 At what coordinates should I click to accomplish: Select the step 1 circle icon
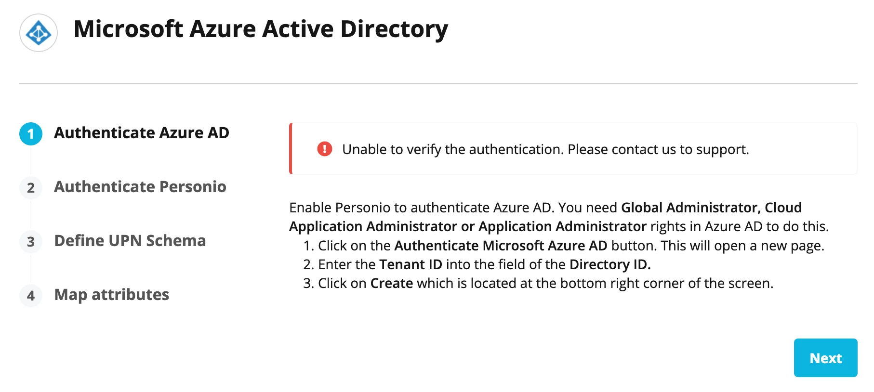pos(31,133)
